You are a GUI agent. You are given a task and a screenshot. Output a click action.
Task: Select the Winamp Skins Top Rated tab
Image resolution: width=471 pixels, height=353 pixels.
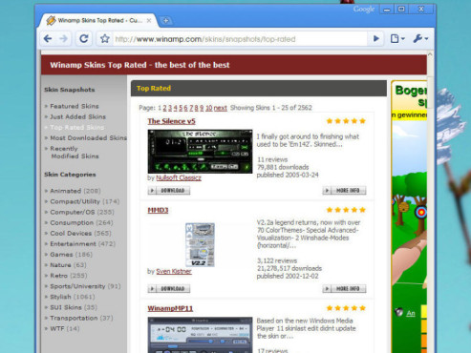tap(96, 21)
